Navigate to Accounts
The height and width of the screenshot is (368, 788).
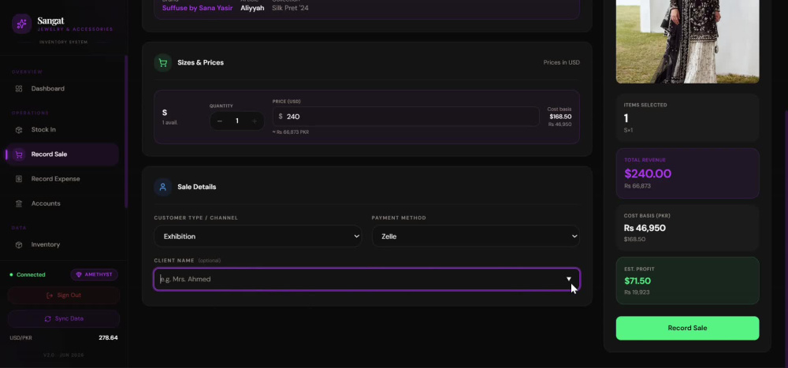[x=62, y=203]
